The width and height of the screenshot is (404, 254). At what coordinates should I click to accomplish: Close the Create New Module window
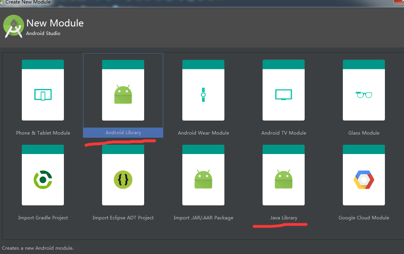(399, 2)
